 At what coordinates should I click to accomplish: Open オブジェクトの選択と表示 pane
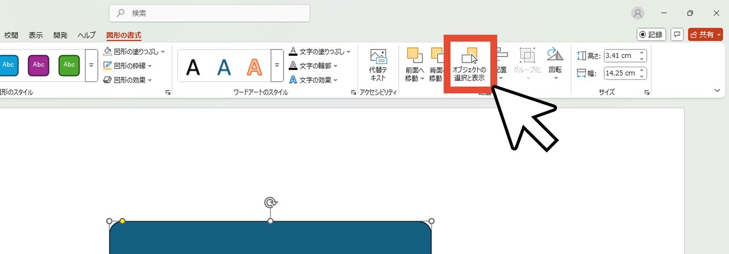click(470, 65)
